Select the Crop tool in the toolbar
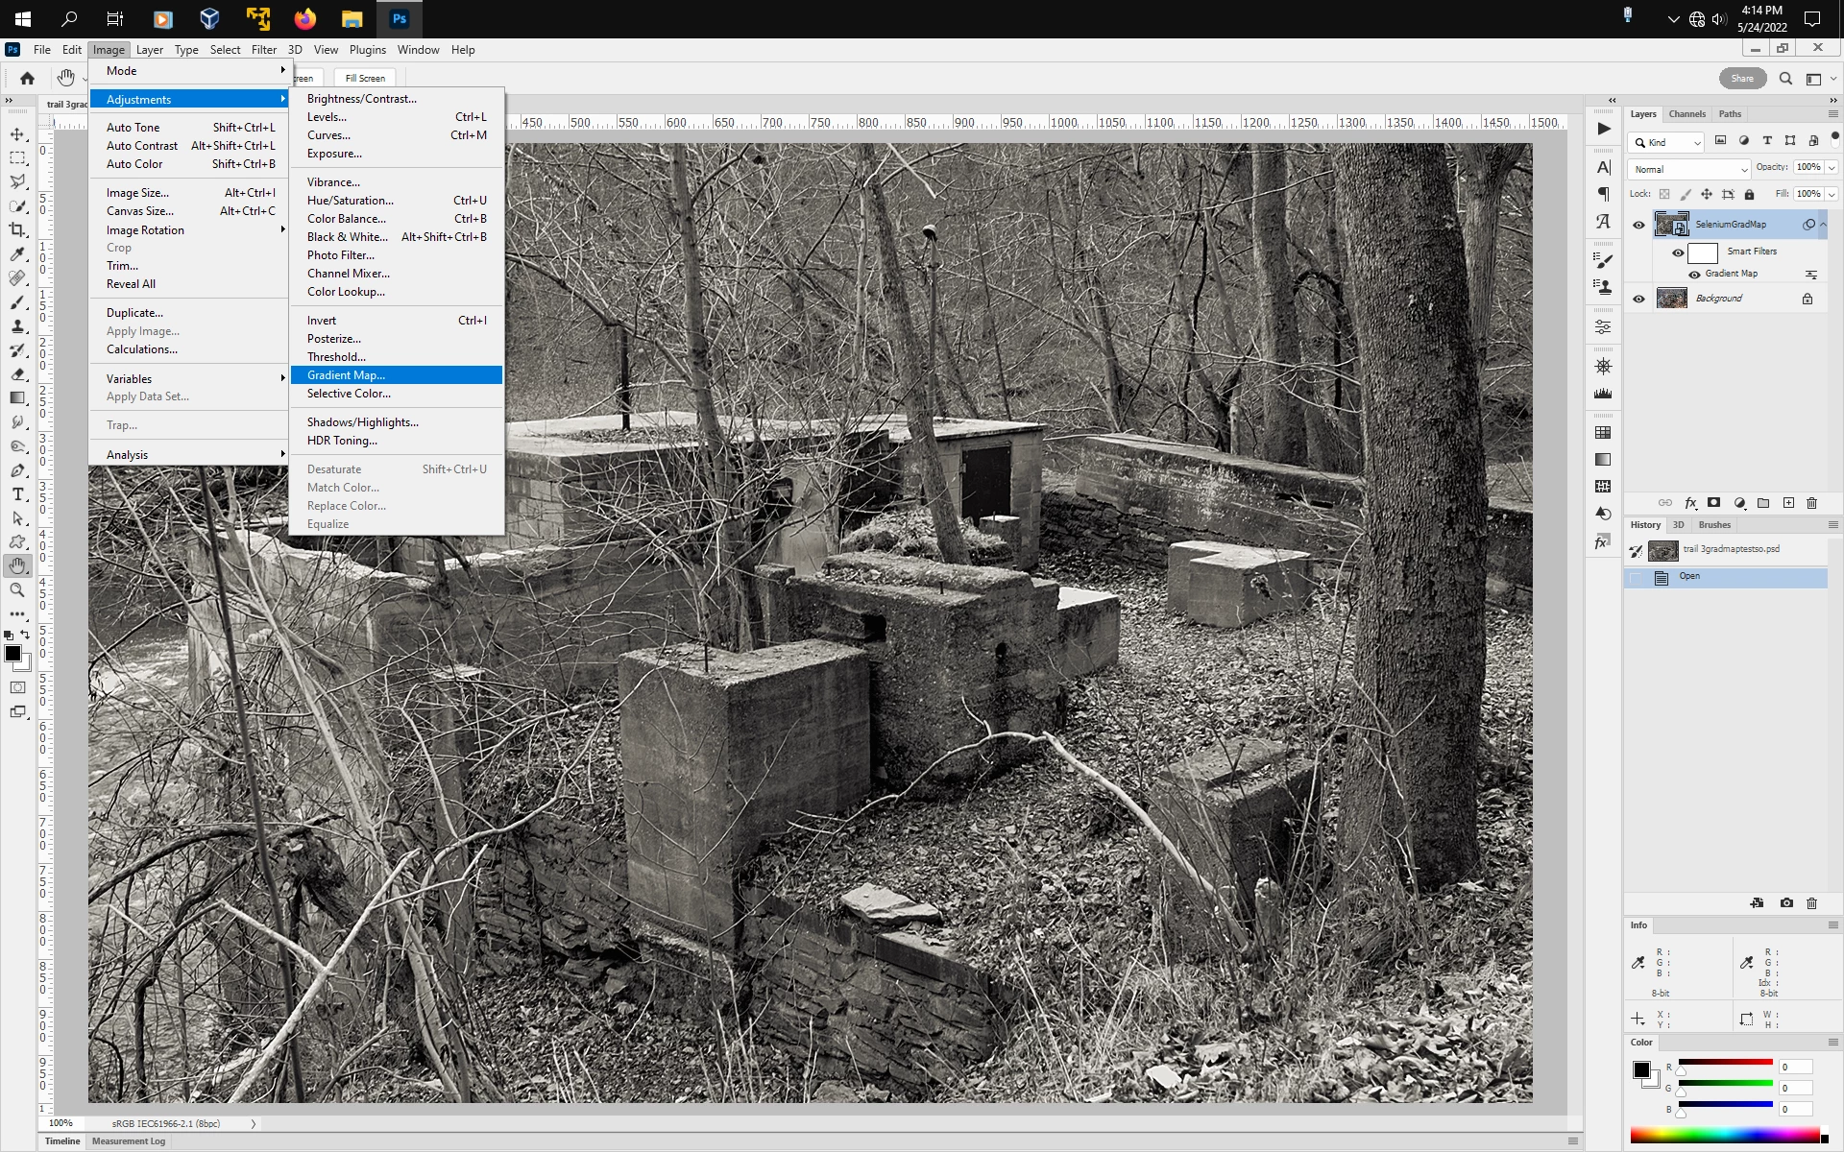 pyautogui.click(x=17, y=230)
